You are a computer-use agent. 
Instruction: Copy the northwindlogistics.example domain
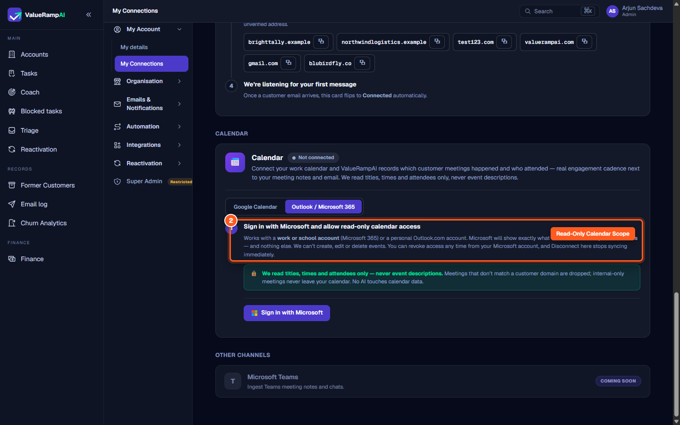pyautogui.click(x=437, y=42)
